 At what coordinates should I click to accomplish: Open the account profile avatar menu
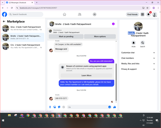click(x=155, y=14)
